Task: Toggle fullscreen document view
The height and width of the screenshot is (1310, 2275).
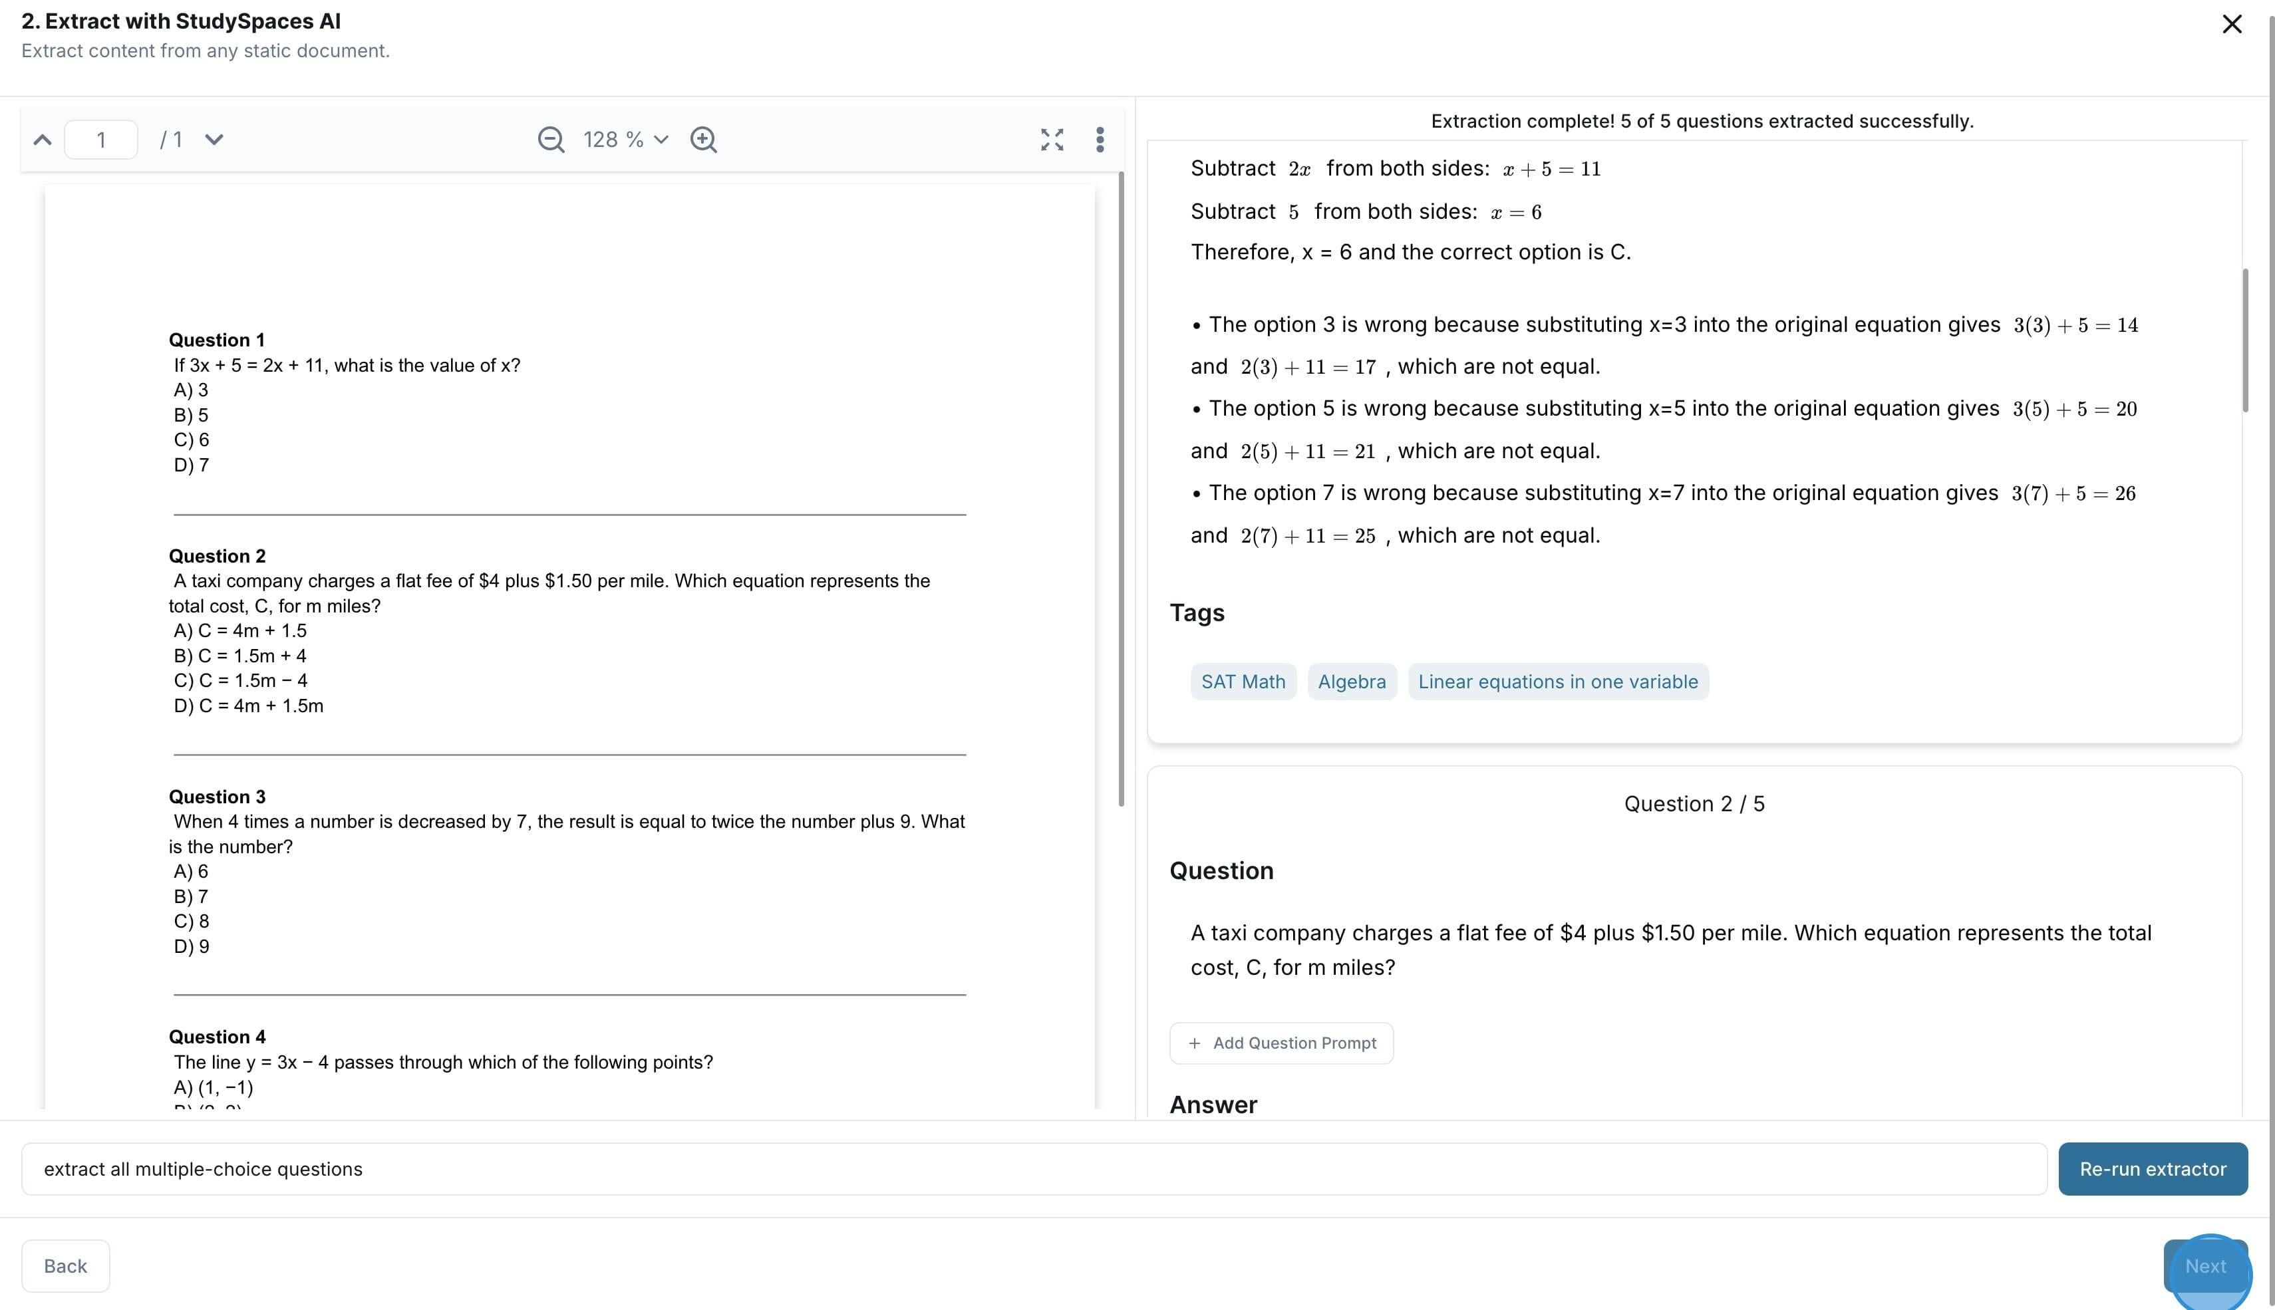Action: pyautogui.click(x=1052, y=140)
